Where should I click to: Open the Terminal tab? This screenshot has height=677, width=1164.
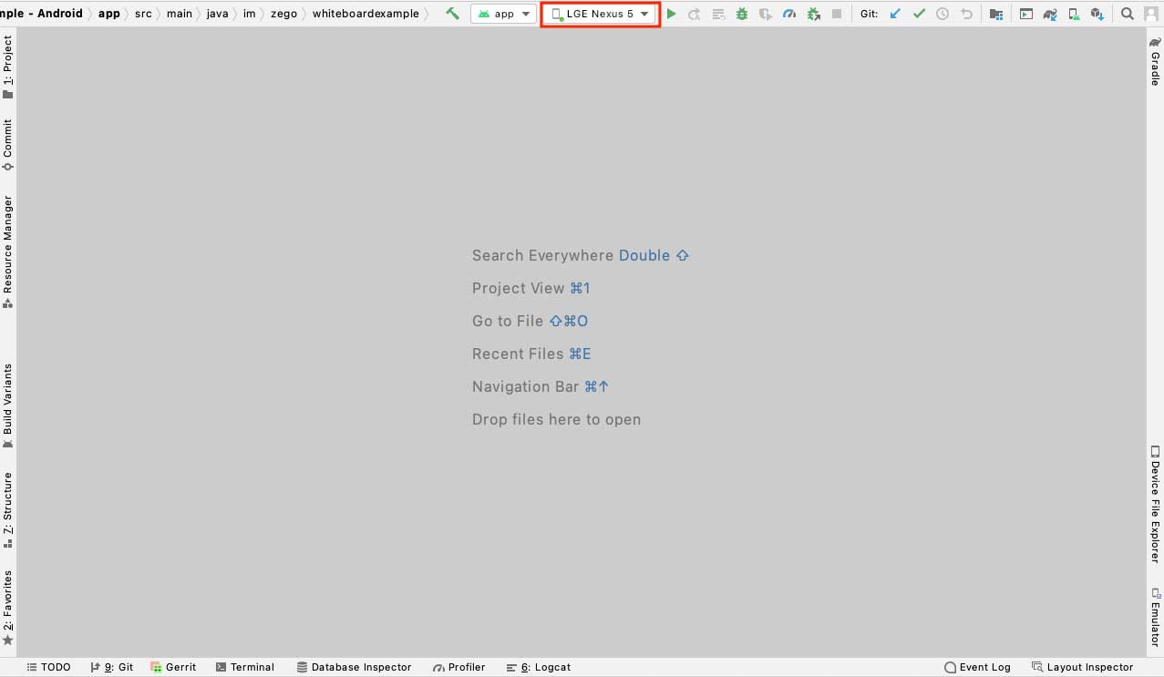[244, 667]
